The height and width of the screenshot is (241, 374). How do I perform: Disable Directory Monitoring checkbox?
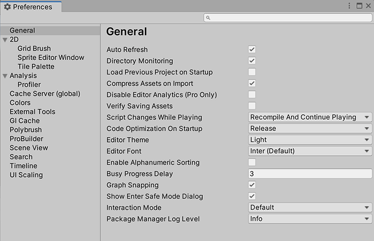pos(252,61)
